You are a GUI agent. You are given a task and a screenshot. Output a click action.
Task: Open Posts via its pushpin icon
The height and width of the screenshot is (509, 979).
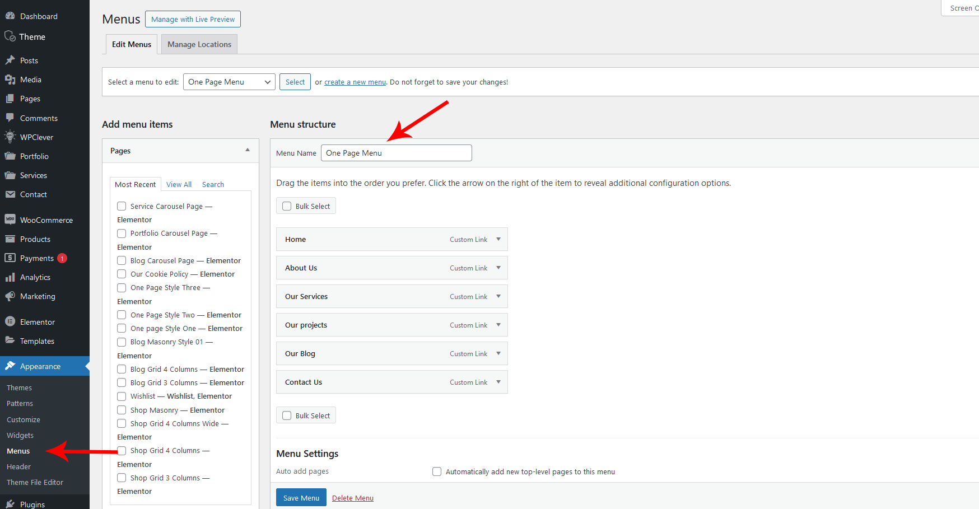tap(10, 60)
